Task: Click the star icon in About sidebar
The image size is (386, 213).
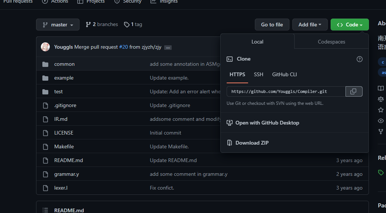Action: [381, 110]
